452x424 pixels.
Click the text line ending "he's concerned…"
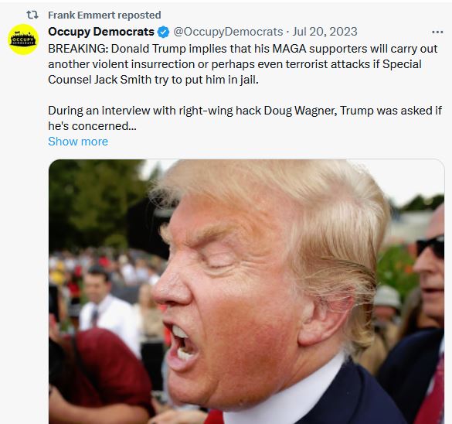click(x=92, y=126)
